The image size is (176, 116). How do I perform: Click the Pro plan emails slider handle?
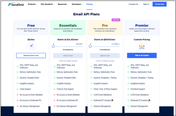click(x=90, y=47)
